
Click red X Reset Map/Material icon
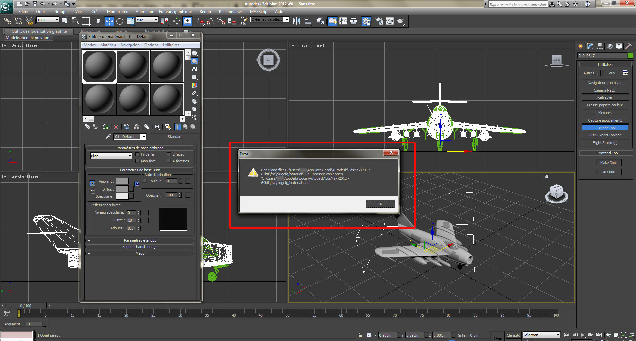coord(116,127)
